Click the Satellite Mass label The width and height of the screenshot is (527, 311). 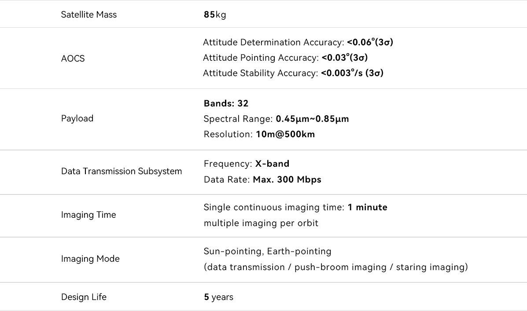(89, 15)
